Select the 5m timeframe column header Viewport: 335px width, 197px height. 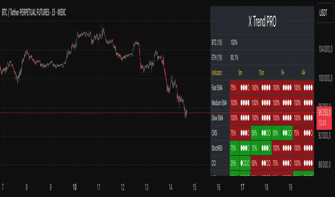click(240, 73)
